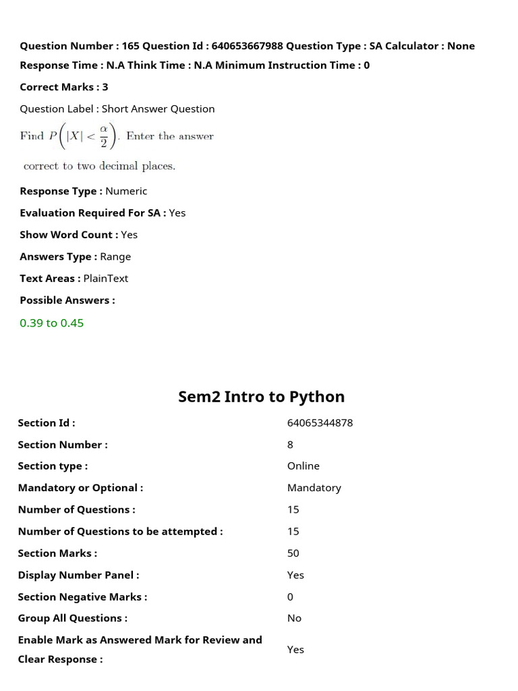Click the Section type value Online
This screenshot has height=691, width=518.
[303, 466]
